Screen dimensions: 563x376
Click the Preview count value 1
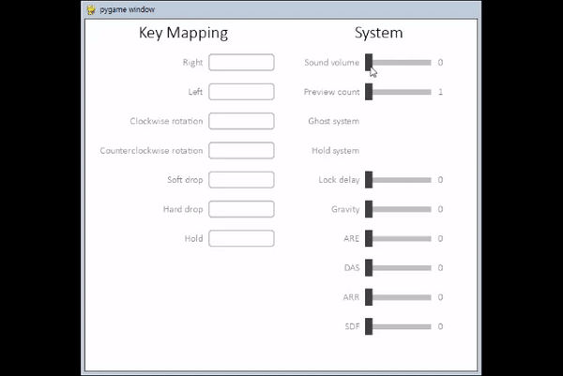click(x=440, y=92)
